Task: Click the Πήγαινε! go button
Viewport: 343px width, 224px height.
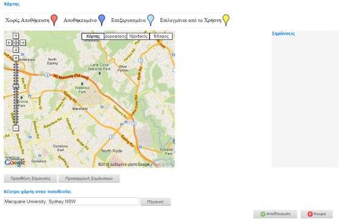Action: [155, 202]
